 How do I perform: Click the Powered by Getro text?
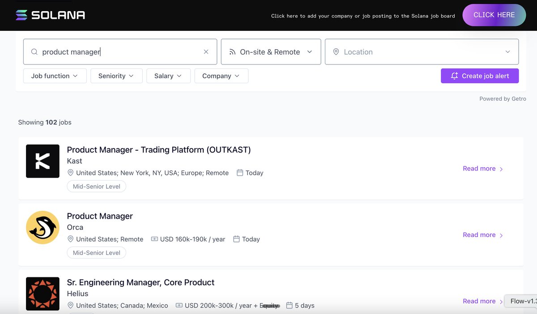click(x=503, y=99)
